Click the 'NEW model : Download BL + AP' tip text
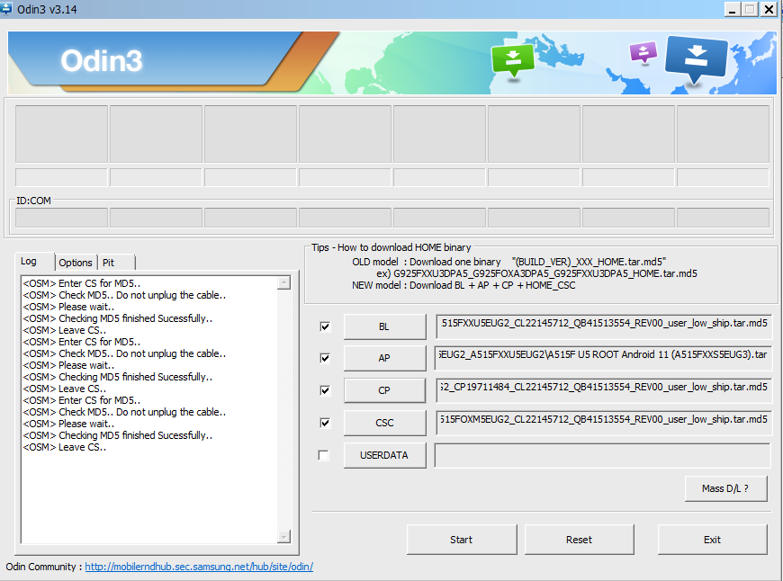783x581 pixels. coord(463,285)
